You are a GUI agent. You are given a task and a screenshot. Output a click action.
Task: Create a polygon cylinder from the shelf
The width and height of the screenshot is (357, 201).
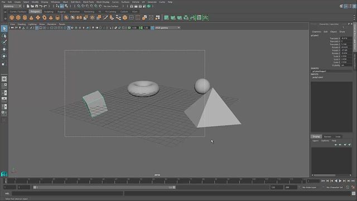point(25,17)
